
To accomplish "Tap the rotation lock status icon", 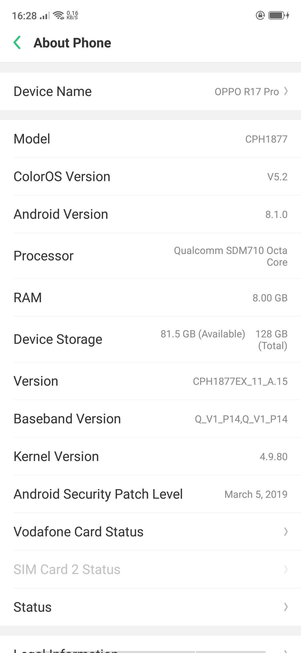I will 260,15.
